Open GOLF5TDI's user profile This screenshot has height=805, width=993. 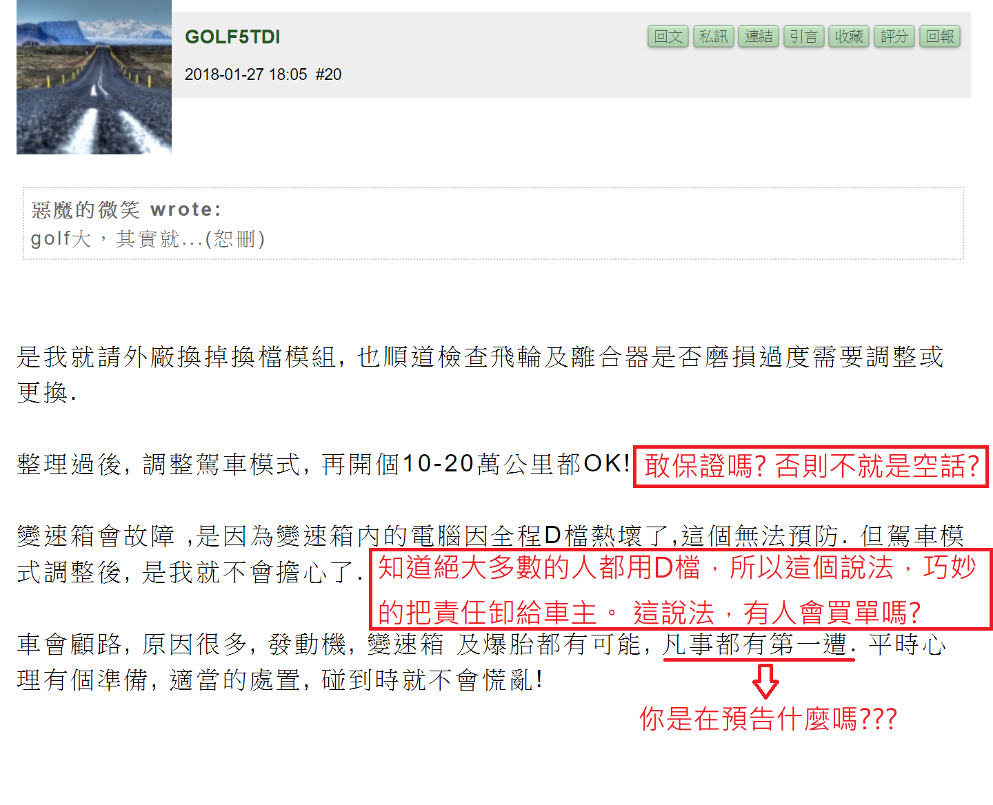232,37
